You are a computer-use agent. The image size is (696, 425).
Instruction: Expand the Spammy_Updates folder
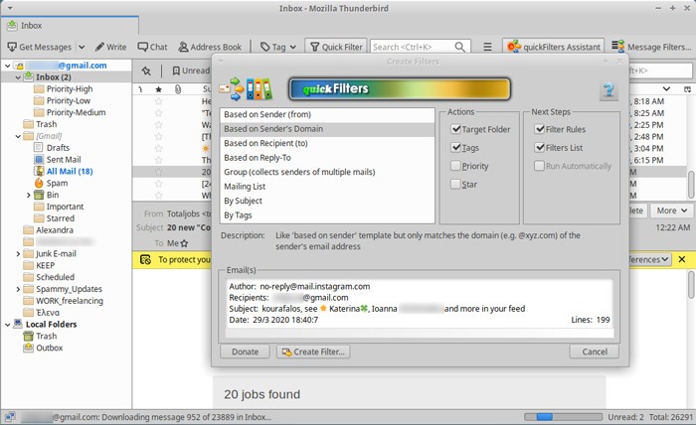pyautogui.click(x=18, y=289)
